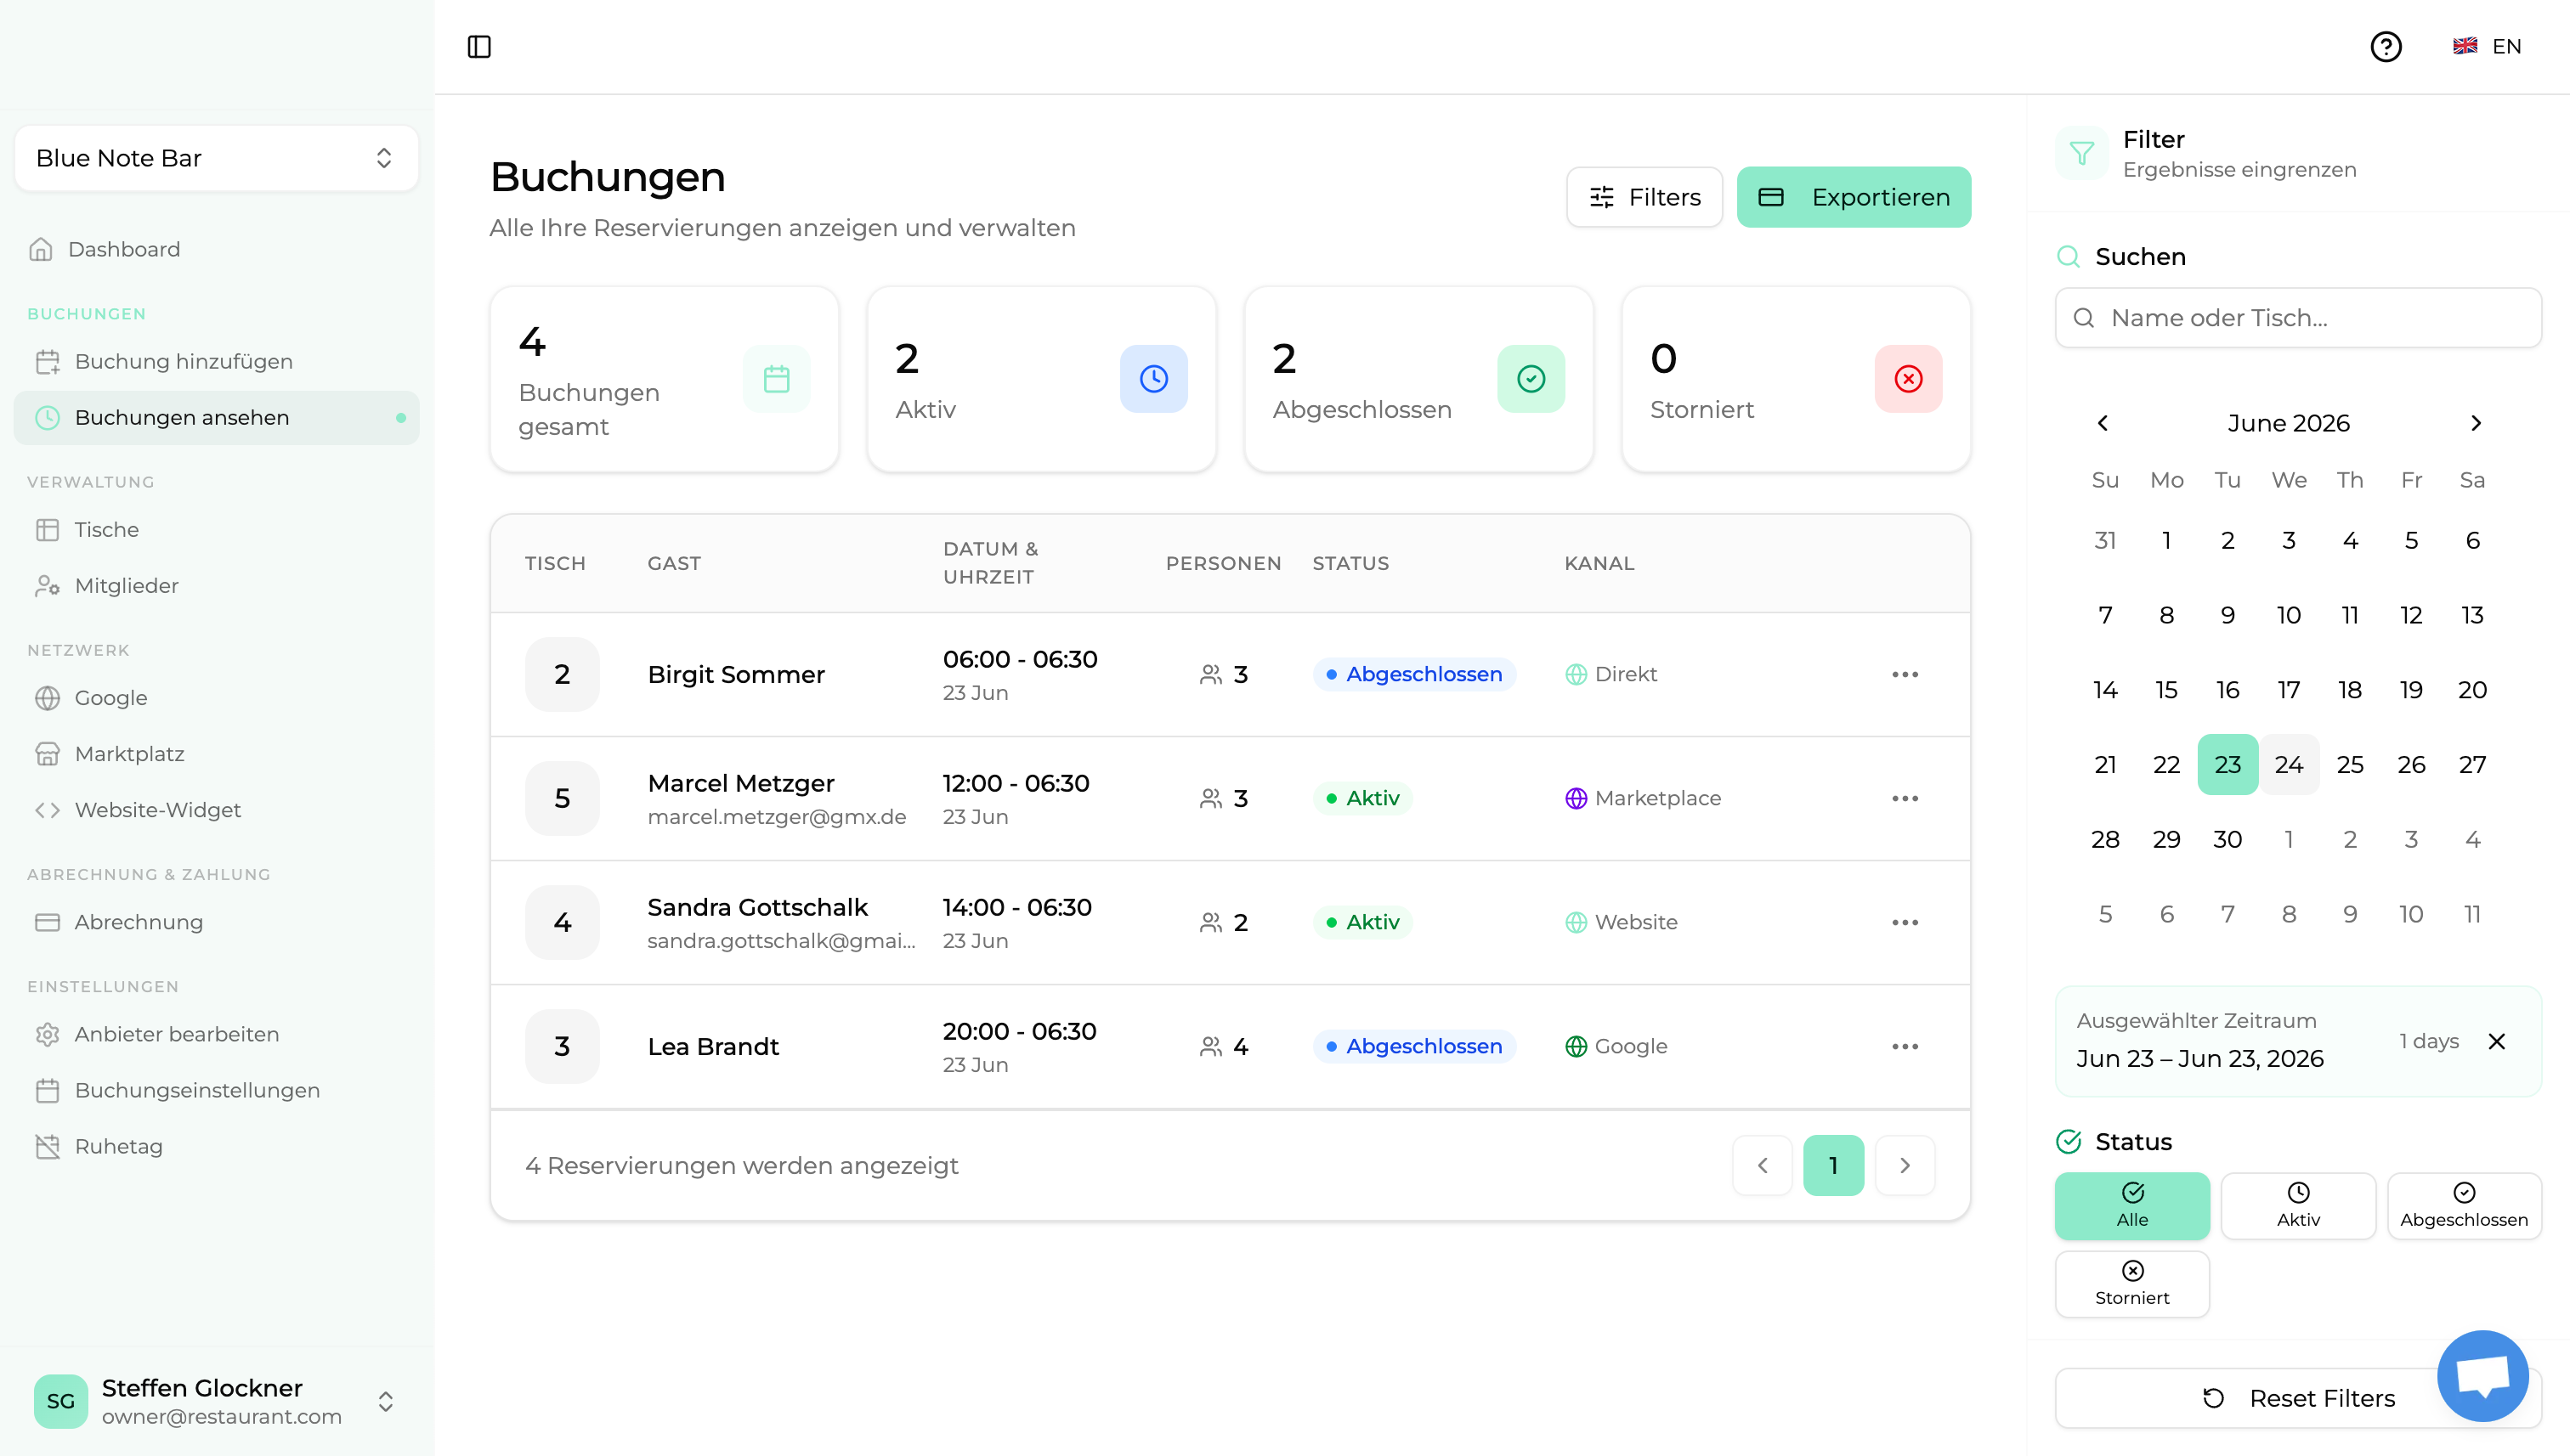Screen dimensions: 2570x1456
Task: Clear the selected Zeitraum with X
Action: pos(2497,1041)
